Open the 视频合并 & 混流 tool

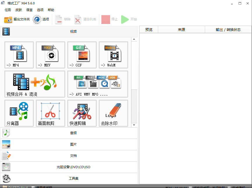tap(34, 84)
